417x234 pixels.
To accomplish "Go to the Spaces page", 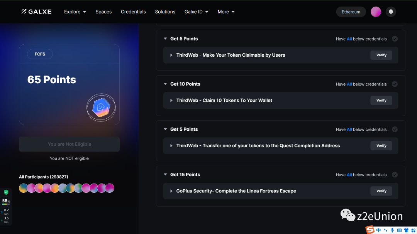I will (103, 12).
